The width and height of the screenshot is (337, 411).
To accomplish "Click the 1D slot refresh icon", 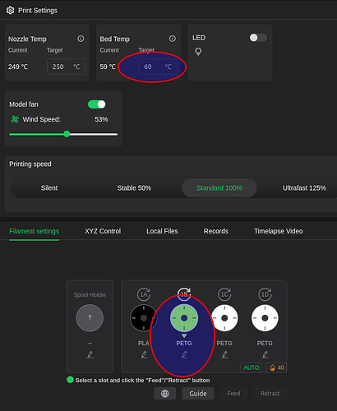I will click(x=265, y=294).
